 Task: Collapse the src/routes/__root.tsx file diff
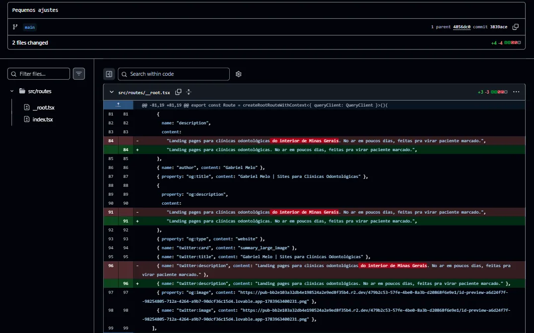point(111,92)
